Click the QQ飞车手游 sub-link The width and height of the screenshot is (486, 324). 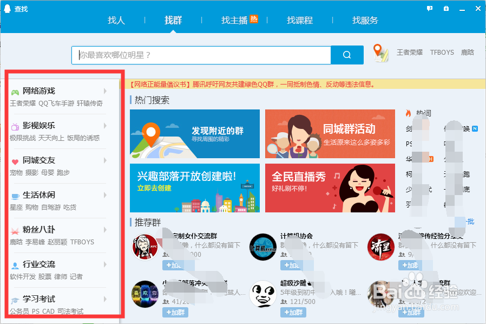click(x=56, y=103)
